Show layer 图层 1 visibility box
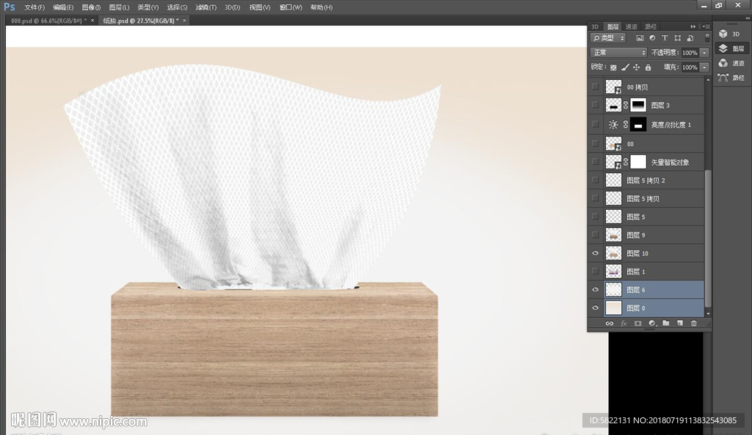Image resolution: width=752 pixels, height=435 pixels. pyautogui.click(x=595, y=271)
